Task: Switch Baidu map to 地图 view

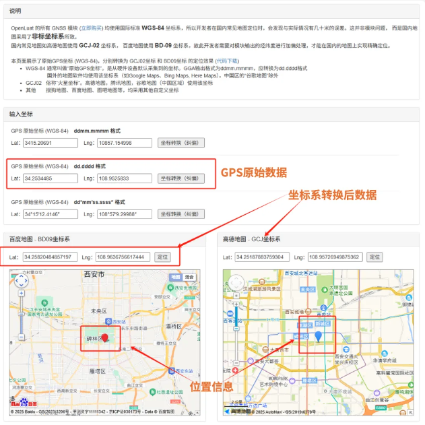Action: pyautogui.click(x=175, y=277)
